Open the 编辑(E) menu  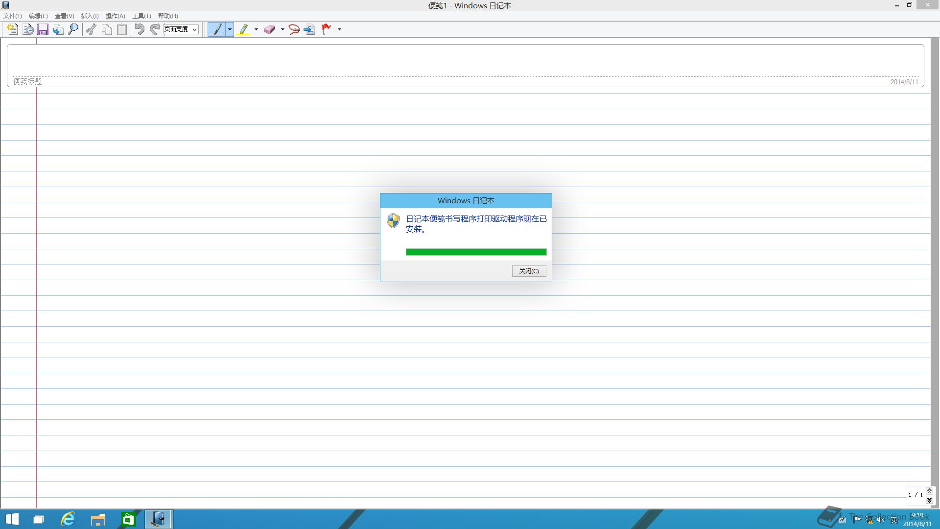[x=38, y=16]
